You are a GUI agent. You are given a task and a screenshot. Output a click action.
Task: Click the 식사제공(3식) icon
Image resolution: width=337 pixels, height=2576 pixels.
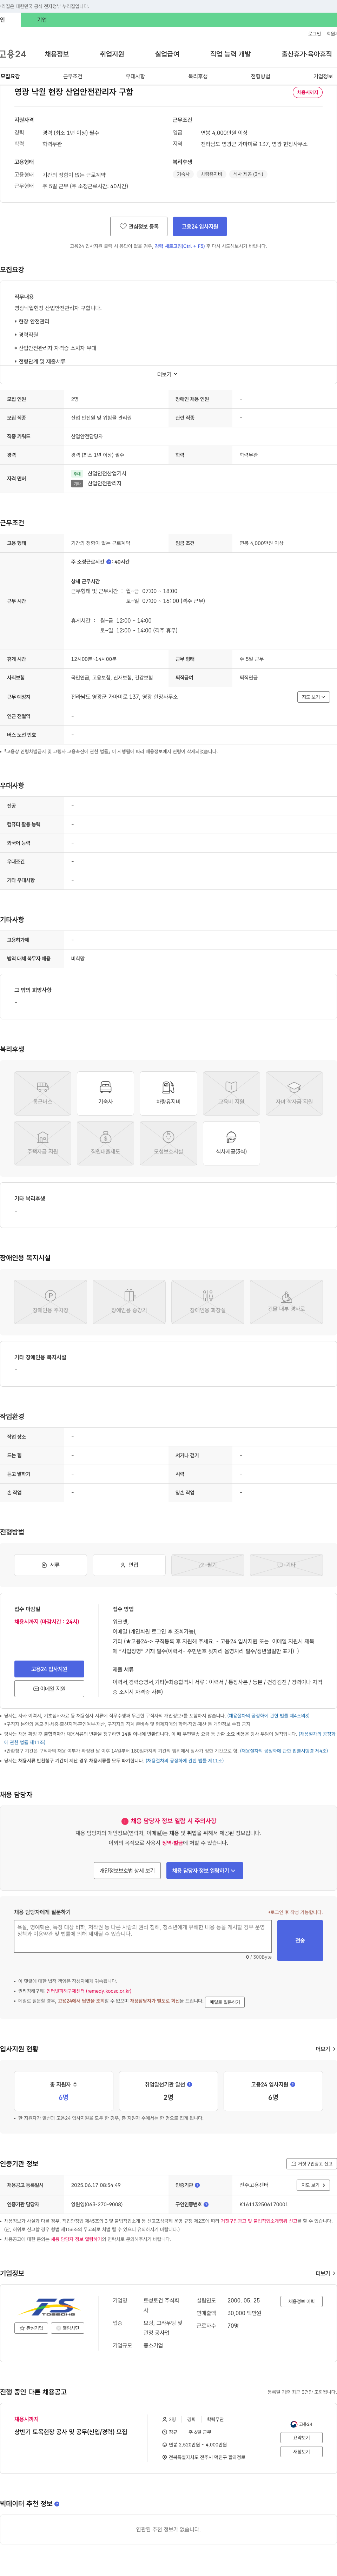[x=231, y=1143]
